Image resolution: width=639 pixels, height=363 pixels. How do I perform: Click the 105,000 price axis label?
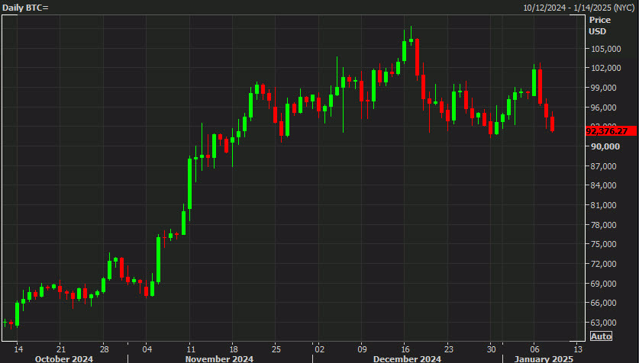coord(605,49)
